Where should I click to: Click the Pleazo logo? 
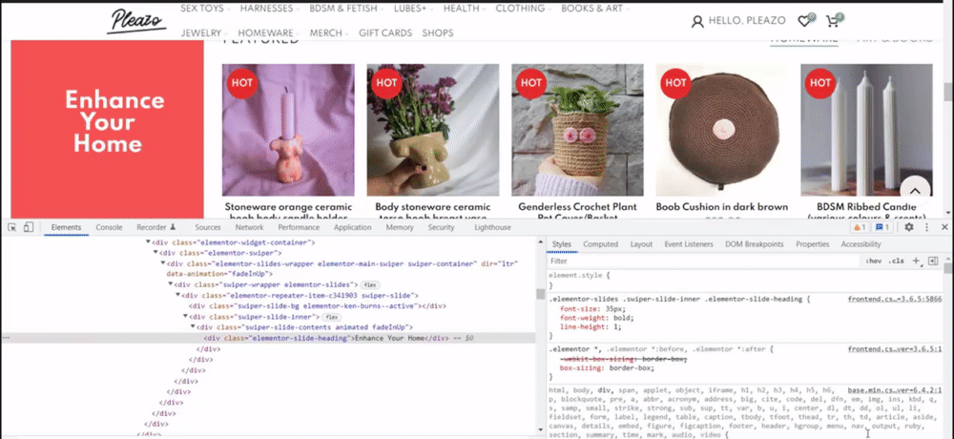tap(136, 21)
